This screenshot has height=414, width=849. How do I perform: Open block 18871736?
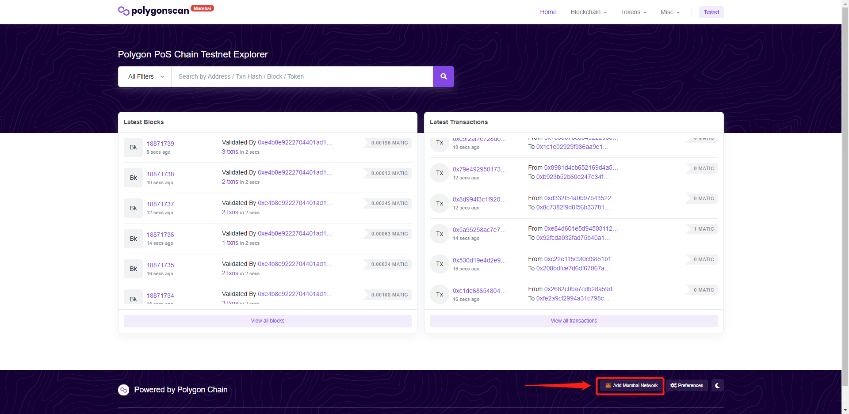click(x=160, y=235)
